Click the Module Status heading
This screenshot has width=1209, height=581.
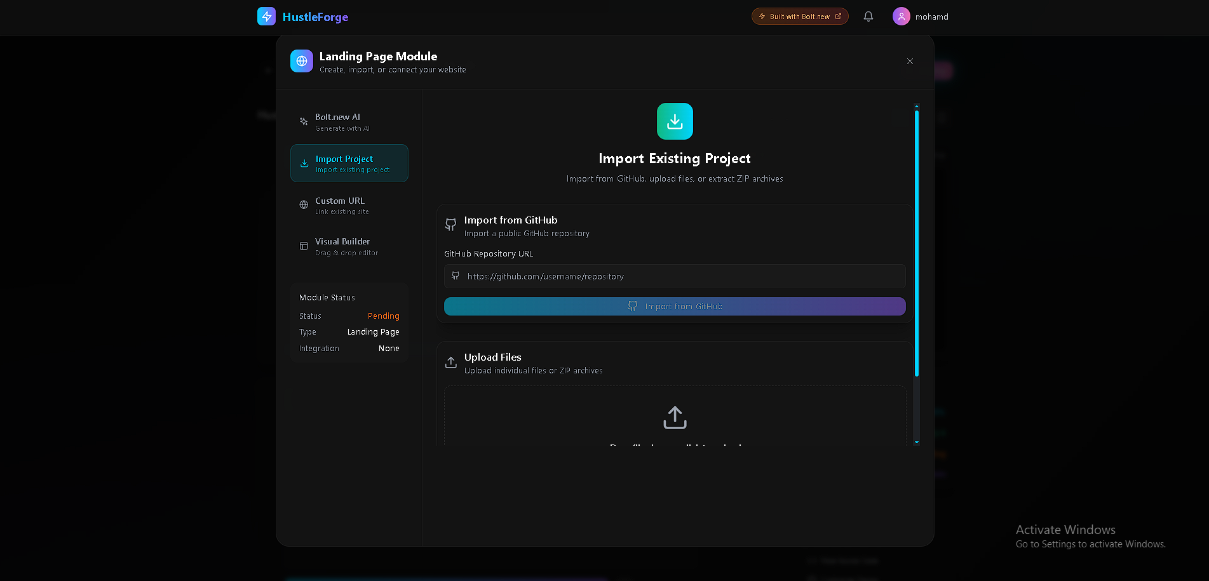click(327, 298)
